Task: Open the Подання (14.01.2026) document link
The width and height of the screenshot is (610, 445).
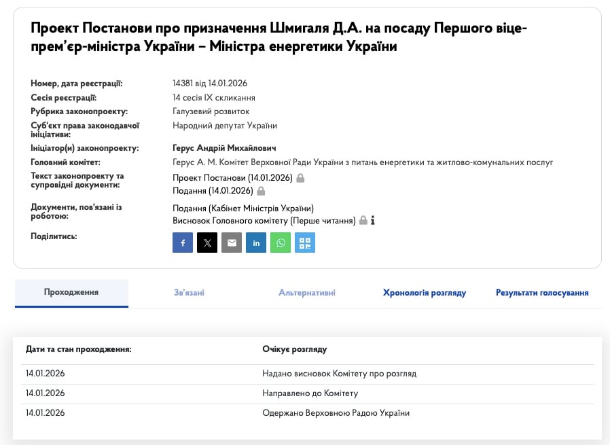Action: pos(213,191)
